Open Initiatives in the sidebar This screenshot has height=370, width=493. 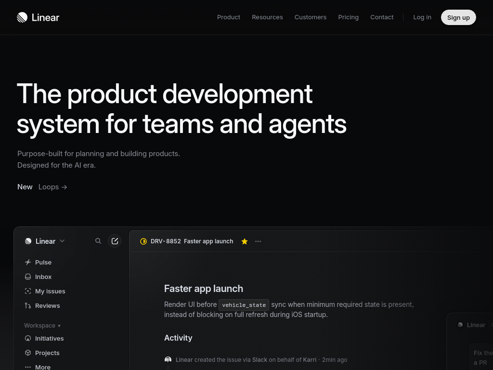[44, 338]
